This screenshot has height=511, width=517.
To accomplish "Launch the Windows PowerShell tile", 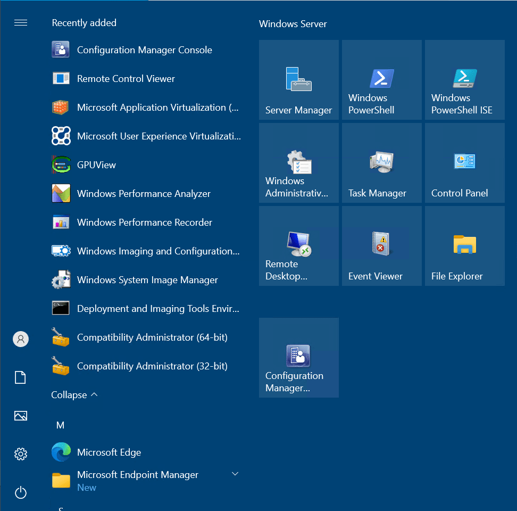I will (x=382, y=80).
